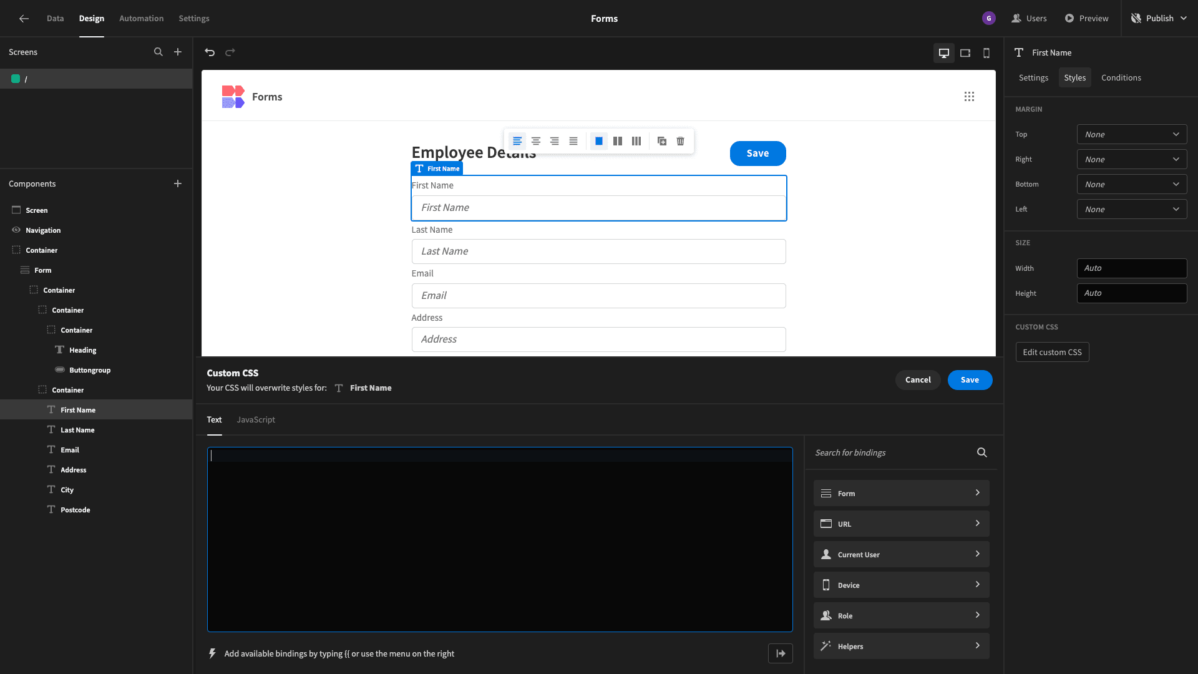Save the custom CSS
The height and width of the screenshot is (674, 1198).
pos(970,380)
